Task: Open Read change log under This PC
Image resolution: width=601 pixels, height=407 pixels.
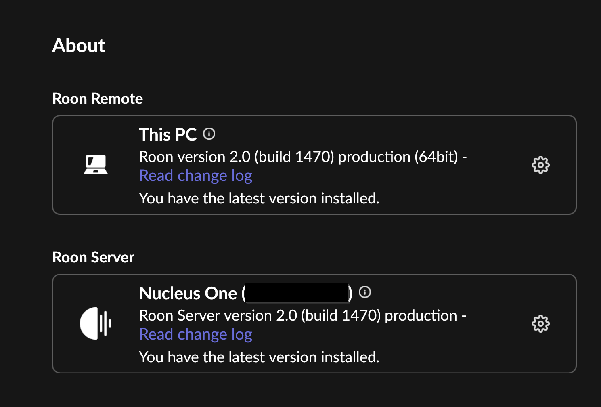Action: (196, 176)
